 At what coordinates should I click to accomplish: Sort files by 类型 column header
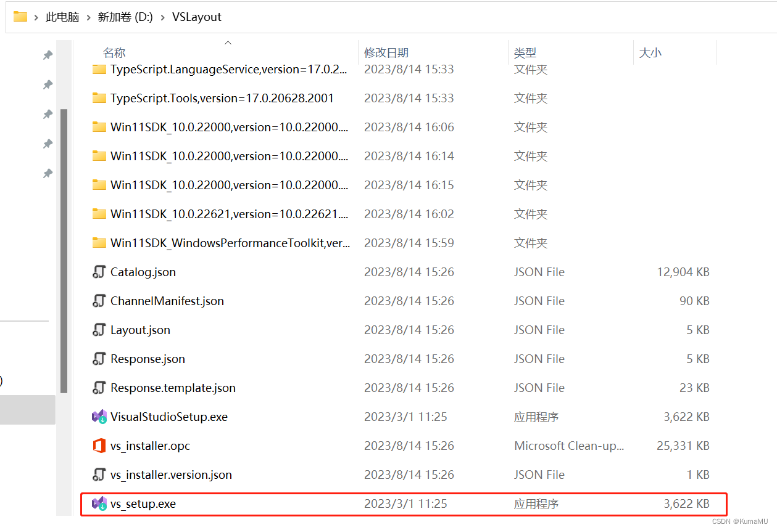(525, 53)
